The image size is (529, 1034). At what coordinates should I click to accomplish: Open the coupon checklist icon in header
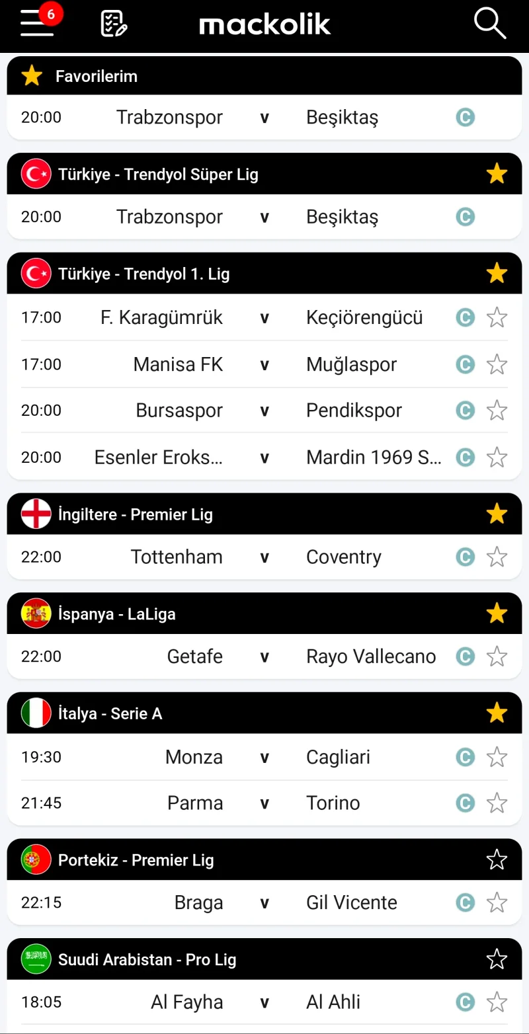pyautogui.click(x=114, y=24)
